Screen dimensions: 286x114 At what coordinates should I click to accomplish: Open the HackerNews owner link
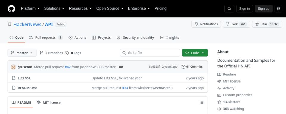click(x=27, y=24)
